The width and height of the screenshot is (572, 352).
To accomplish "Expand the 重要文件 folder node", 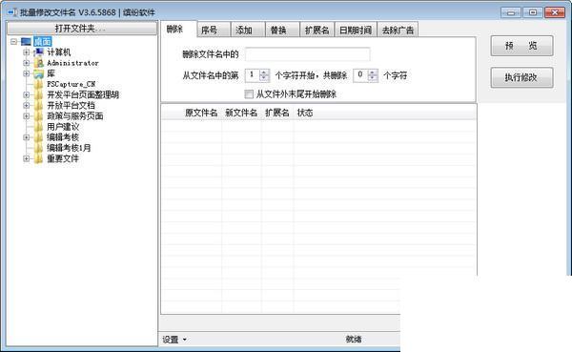I will [27, 158].
